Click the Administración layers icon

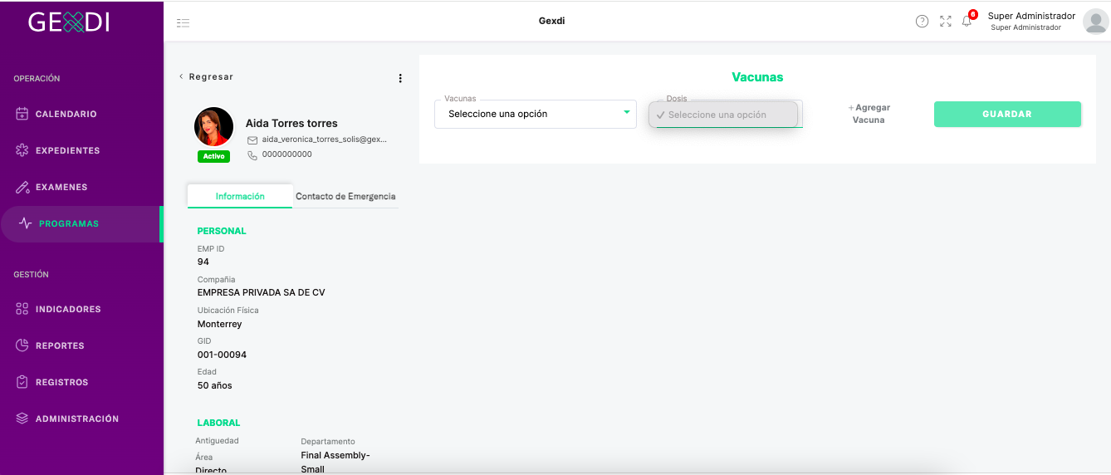[x=22, y=419]
